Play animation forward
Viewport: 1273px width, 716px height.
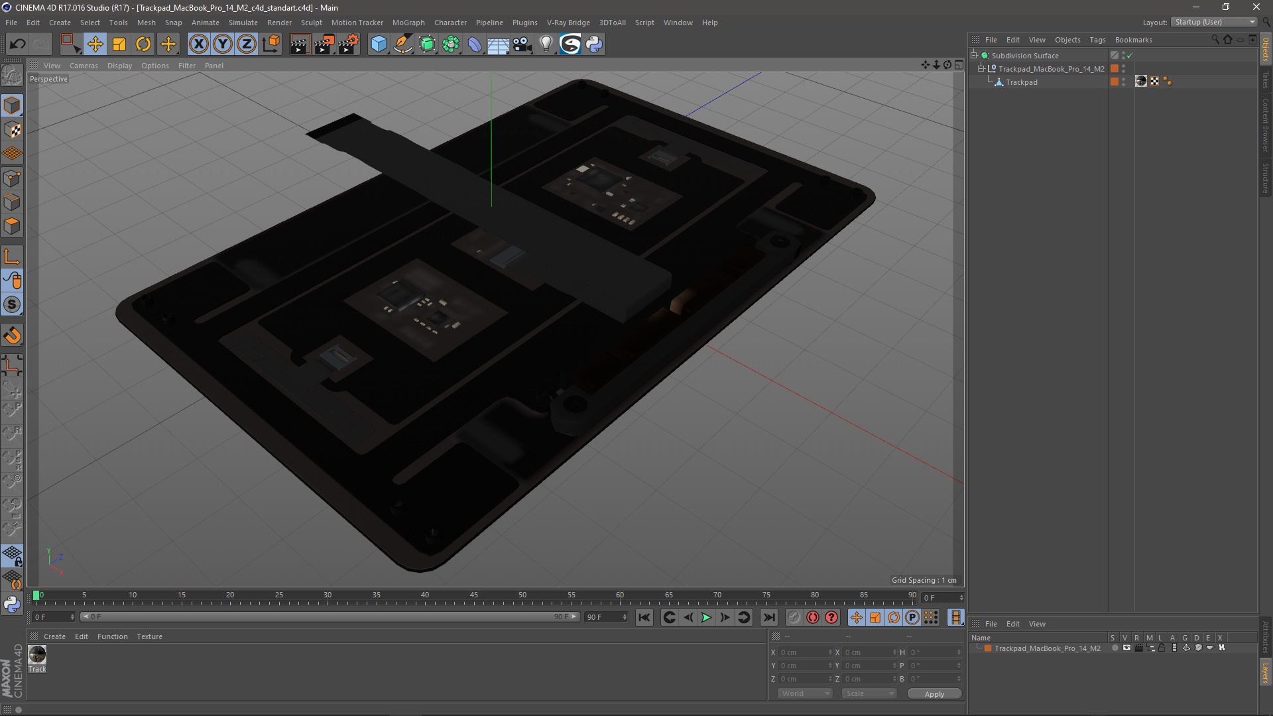[706, 617]
